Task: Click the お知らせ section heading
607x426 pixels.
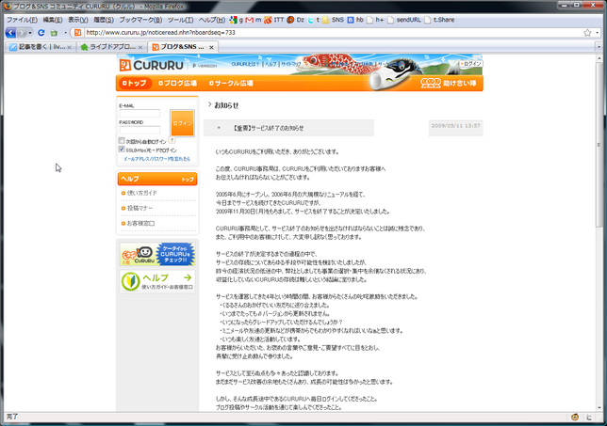Action: pos(226,105)
